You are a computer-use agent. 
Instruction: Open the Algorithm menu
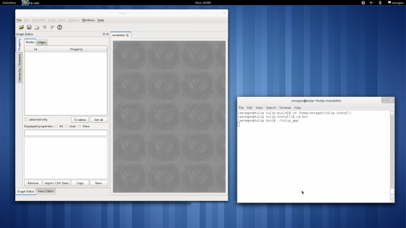coord(39,20)
